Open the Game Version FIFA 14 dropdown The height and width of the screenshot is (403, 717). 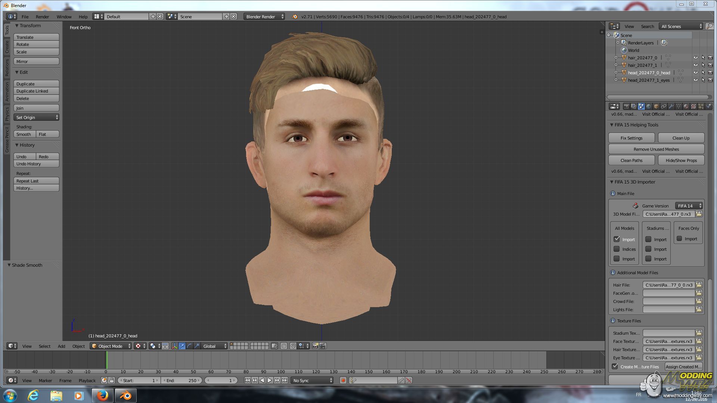coord(689,206)
